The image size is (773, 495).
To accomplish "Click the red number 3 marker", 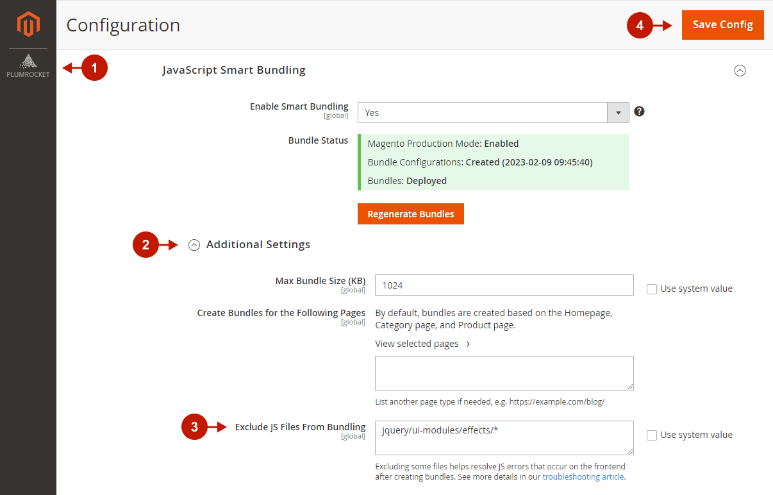I will (194, 427).
